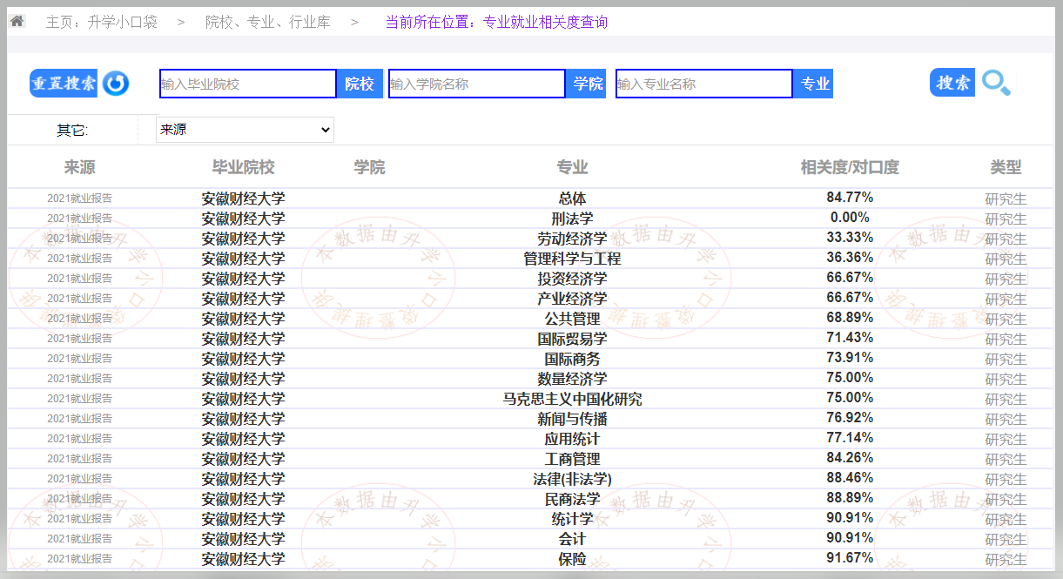Click the blue 专业 label button
Image resolution: width=1063 pixels, height=579 pixels.
tap(815, 84)
